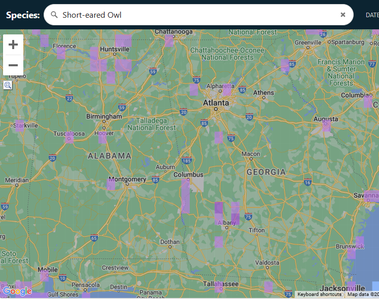Click the zoom in plus button
The height and width of the screenshot is (299, 379).
click(x=13, y=45)
